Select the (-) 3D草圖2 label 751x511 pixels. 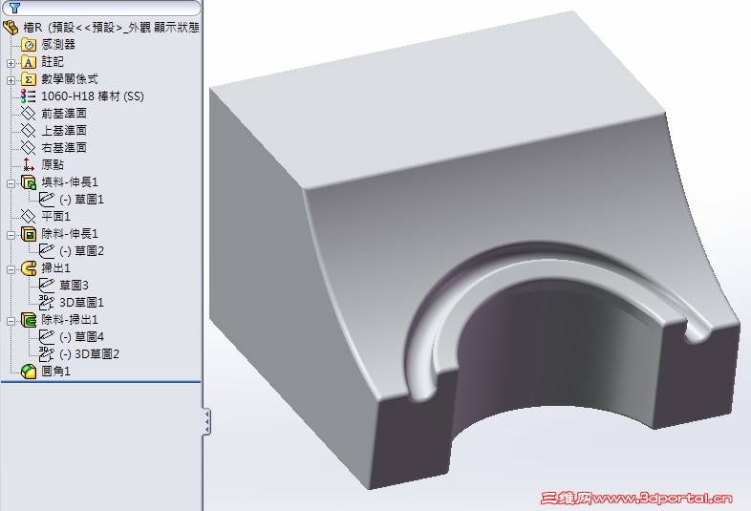pyautogui.click(x=89, y=354)
